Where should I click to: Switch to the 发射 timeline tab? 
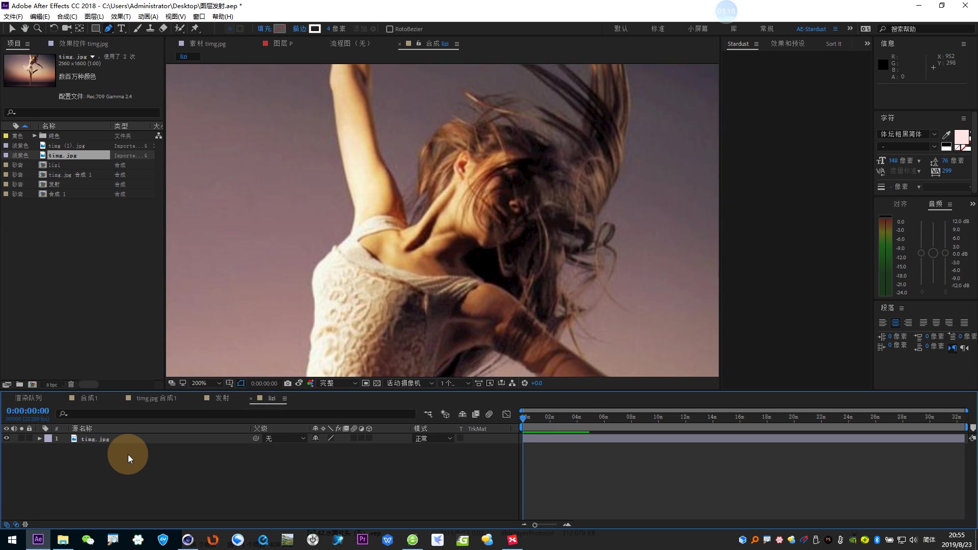pyautogui.click(x=222, y=398)
